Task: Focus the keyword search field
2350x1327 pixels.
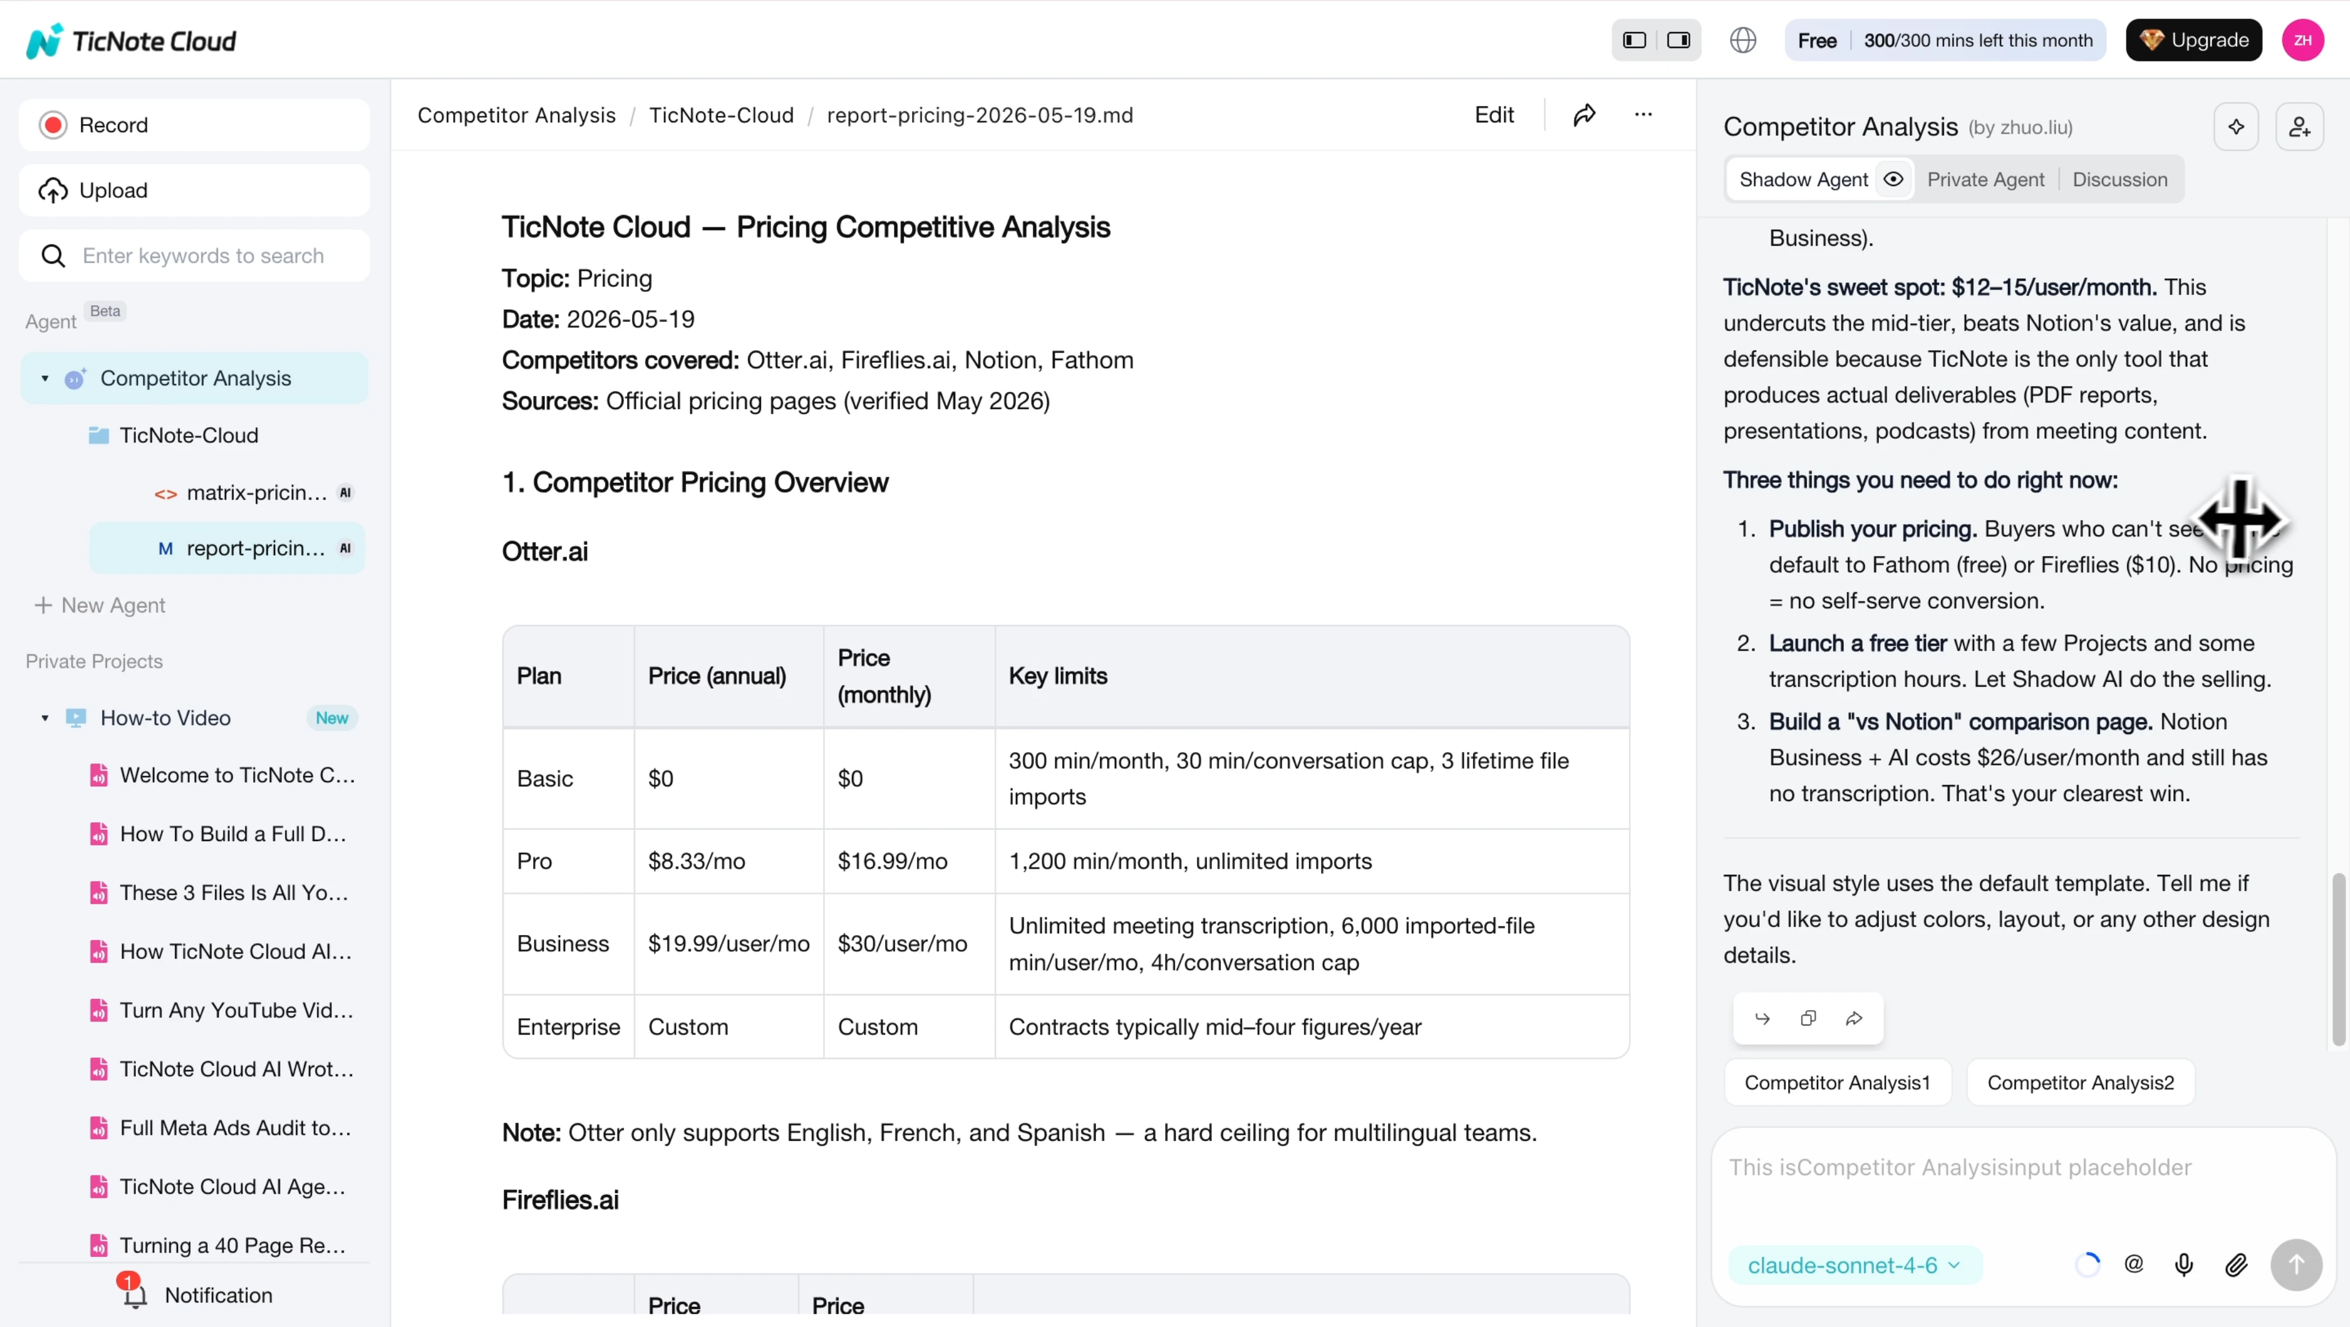Action: click(194, 256)
